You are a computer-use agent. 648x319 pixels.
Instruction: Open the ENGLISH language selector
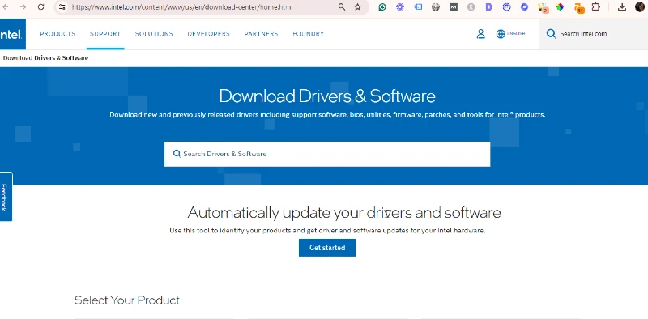click(516, 33)
